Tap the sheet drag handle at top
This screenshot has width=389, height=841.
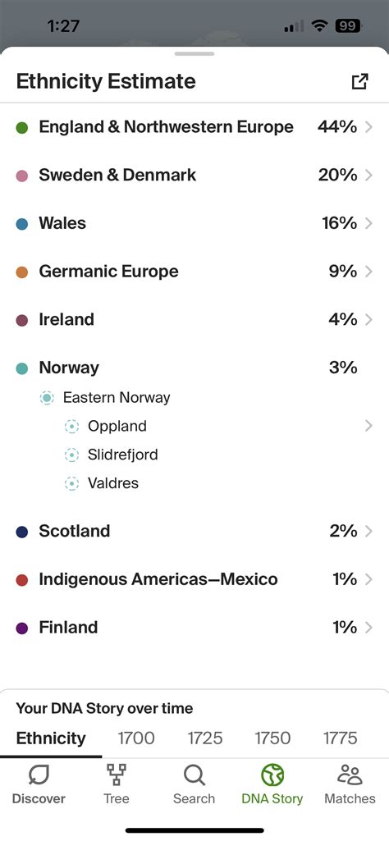[x=194, y=53]
